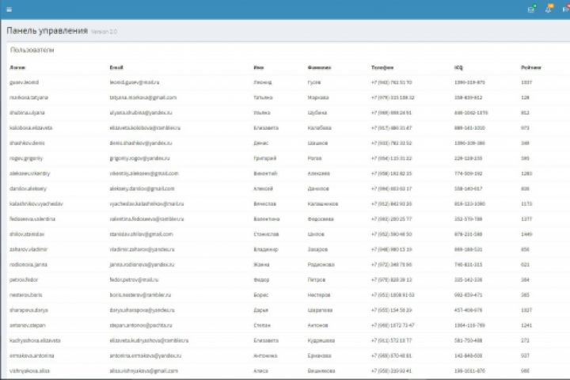Image resolution: width=570 pixels, height=380 pixels.
Task: Click the Имя column header
Action: (x=258, y=67)
